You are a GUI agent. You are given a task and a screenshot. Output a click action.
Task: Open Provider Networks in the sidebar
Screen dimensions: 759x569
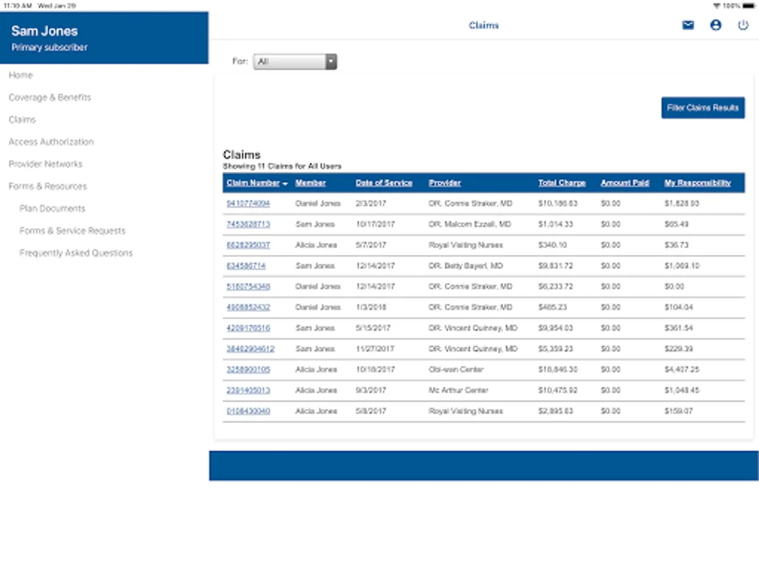46,164
